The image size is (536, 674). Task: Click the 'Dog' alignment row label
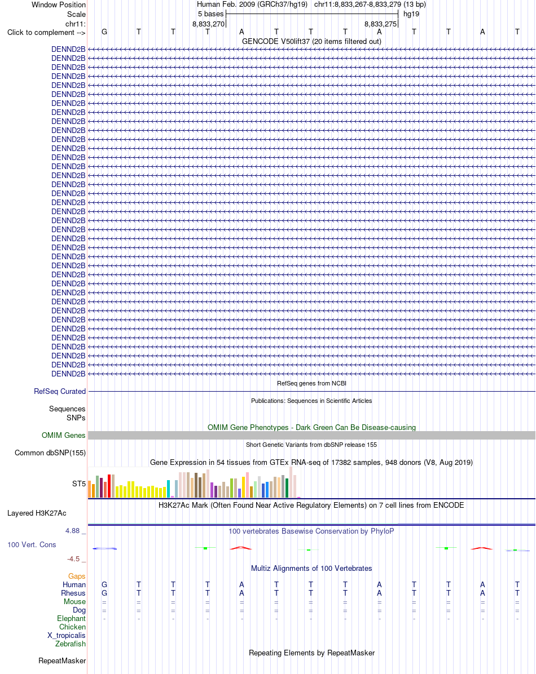click(x=79, y=610)
